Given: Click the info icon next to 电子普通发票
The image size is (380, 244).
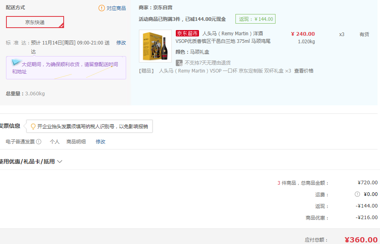Looking at the screenshot, I should pyautogui.click(x=38, y=142).
